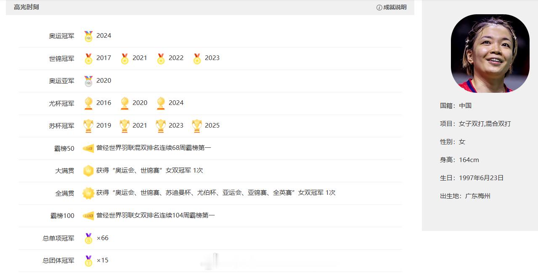Click the year 2025 in the 苏杯冠军 row
This screenshot has width=538, height=275.
coord(212,126)
